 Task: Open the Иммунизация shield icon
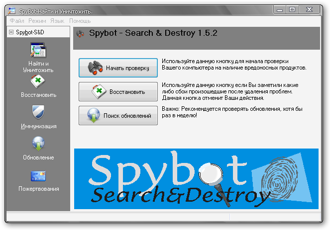[38, 112]
